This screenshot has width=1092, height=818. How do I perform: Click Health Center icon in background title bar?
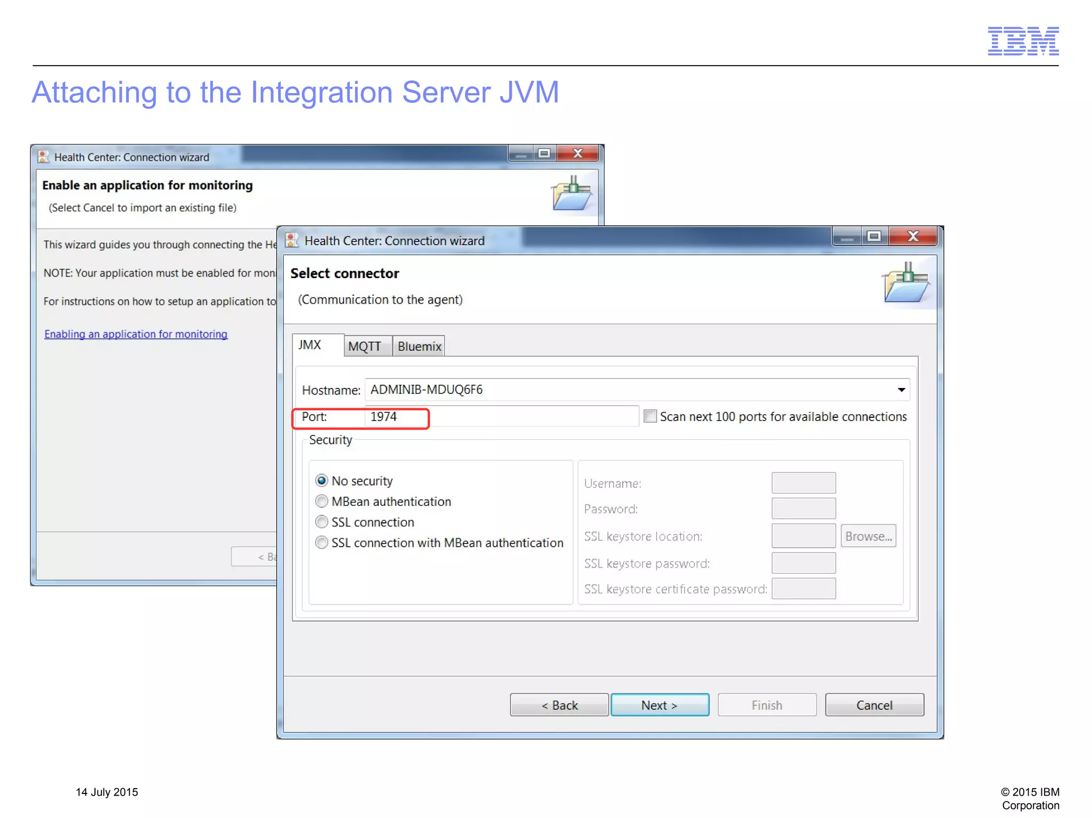coord(43,157)
